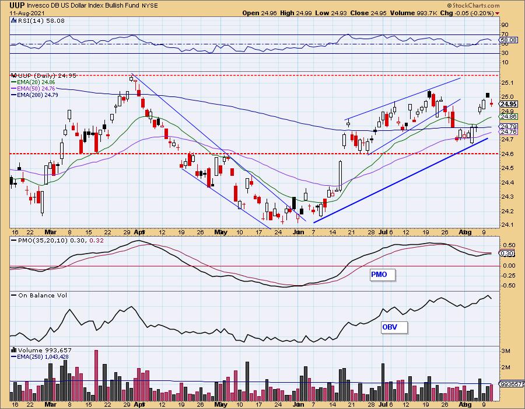Click the 24.95 last price tag
The height and width of the screenshot is (409, 525).
[x=509, y=104]
